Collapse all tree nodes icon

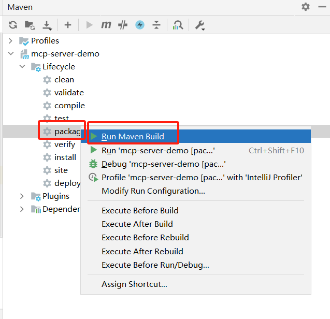coord(156,25)
